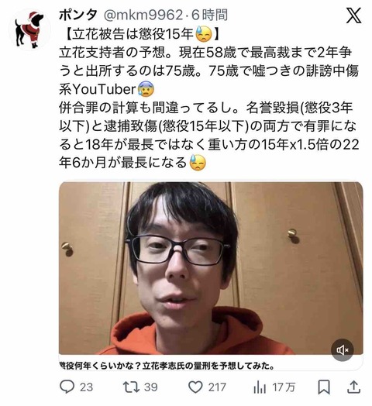Open replies with the speech bubble icon
The image size is (372, 406).
click(67, 387)
